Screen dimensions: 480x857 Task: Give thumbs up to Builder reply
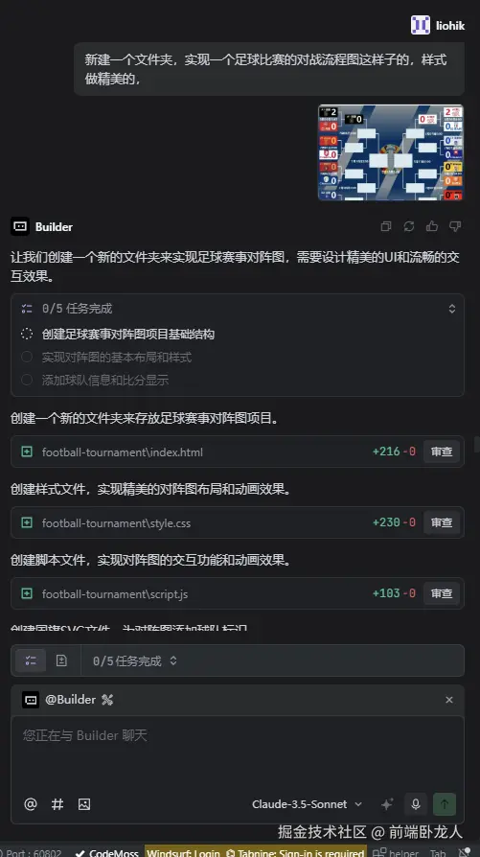(x=432, y=226)
